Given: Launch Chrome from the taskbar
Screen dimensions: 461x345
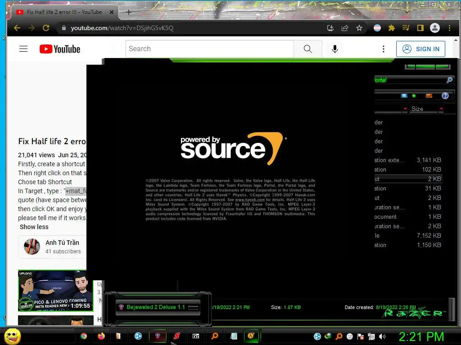Looking at the screenshot, I should pos(84,336).
